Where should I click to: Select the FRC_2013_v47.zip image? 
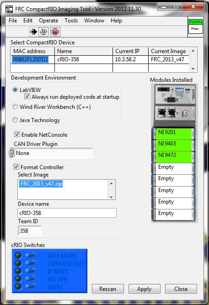click(41, 184)
